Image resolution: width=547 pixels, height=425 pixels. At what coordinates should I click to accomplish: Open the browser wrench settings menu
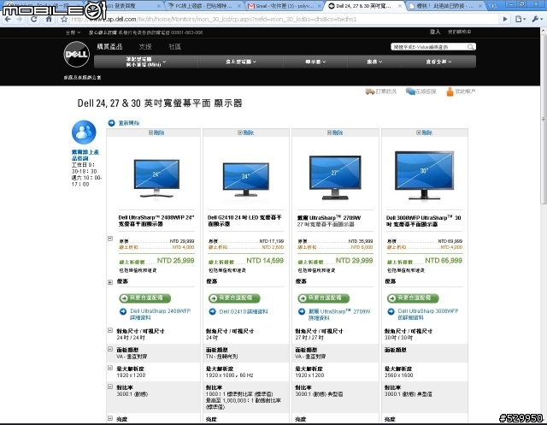click(537, 19)
